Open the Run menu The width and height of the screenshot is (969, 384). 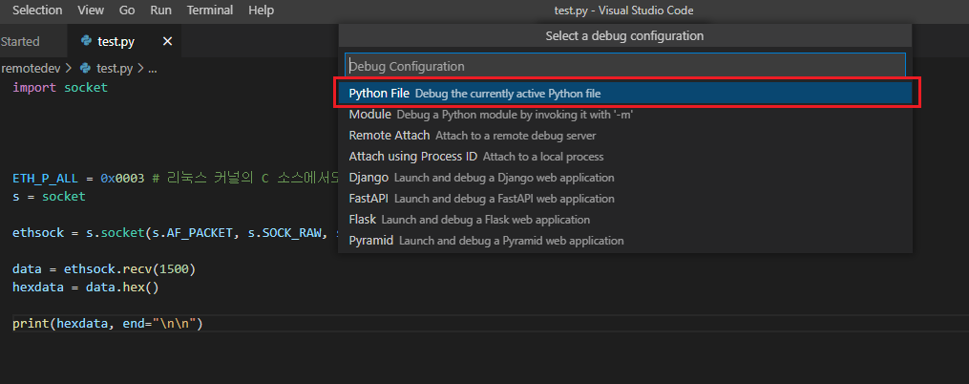coord(160,11)
